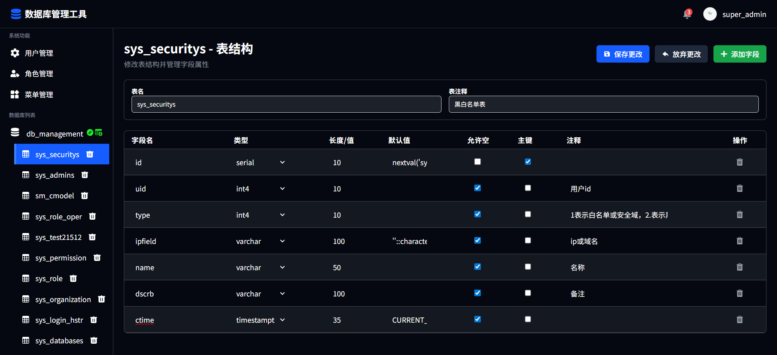Click the trash icon beside sys_login_hstr
Viewport: 777px width, 355px height.
tap(93, 320)
